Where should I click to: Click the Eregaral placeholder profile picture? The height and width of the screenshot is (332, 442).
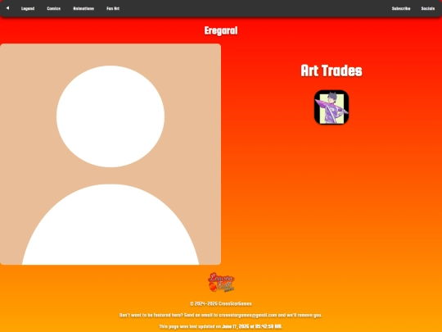pos(110,154)
